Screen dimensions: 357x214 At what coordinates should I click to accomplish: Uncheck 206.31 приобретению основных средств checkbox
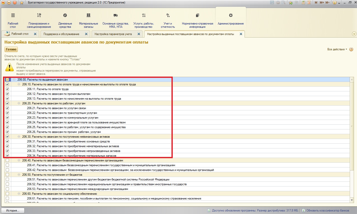pyautogui.click(x=7, y=141)
